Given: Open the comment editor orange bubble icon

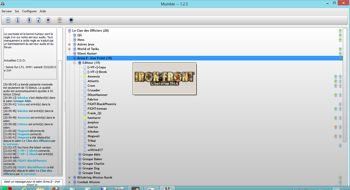Looking at the screenshot, I should click(59, 20).
